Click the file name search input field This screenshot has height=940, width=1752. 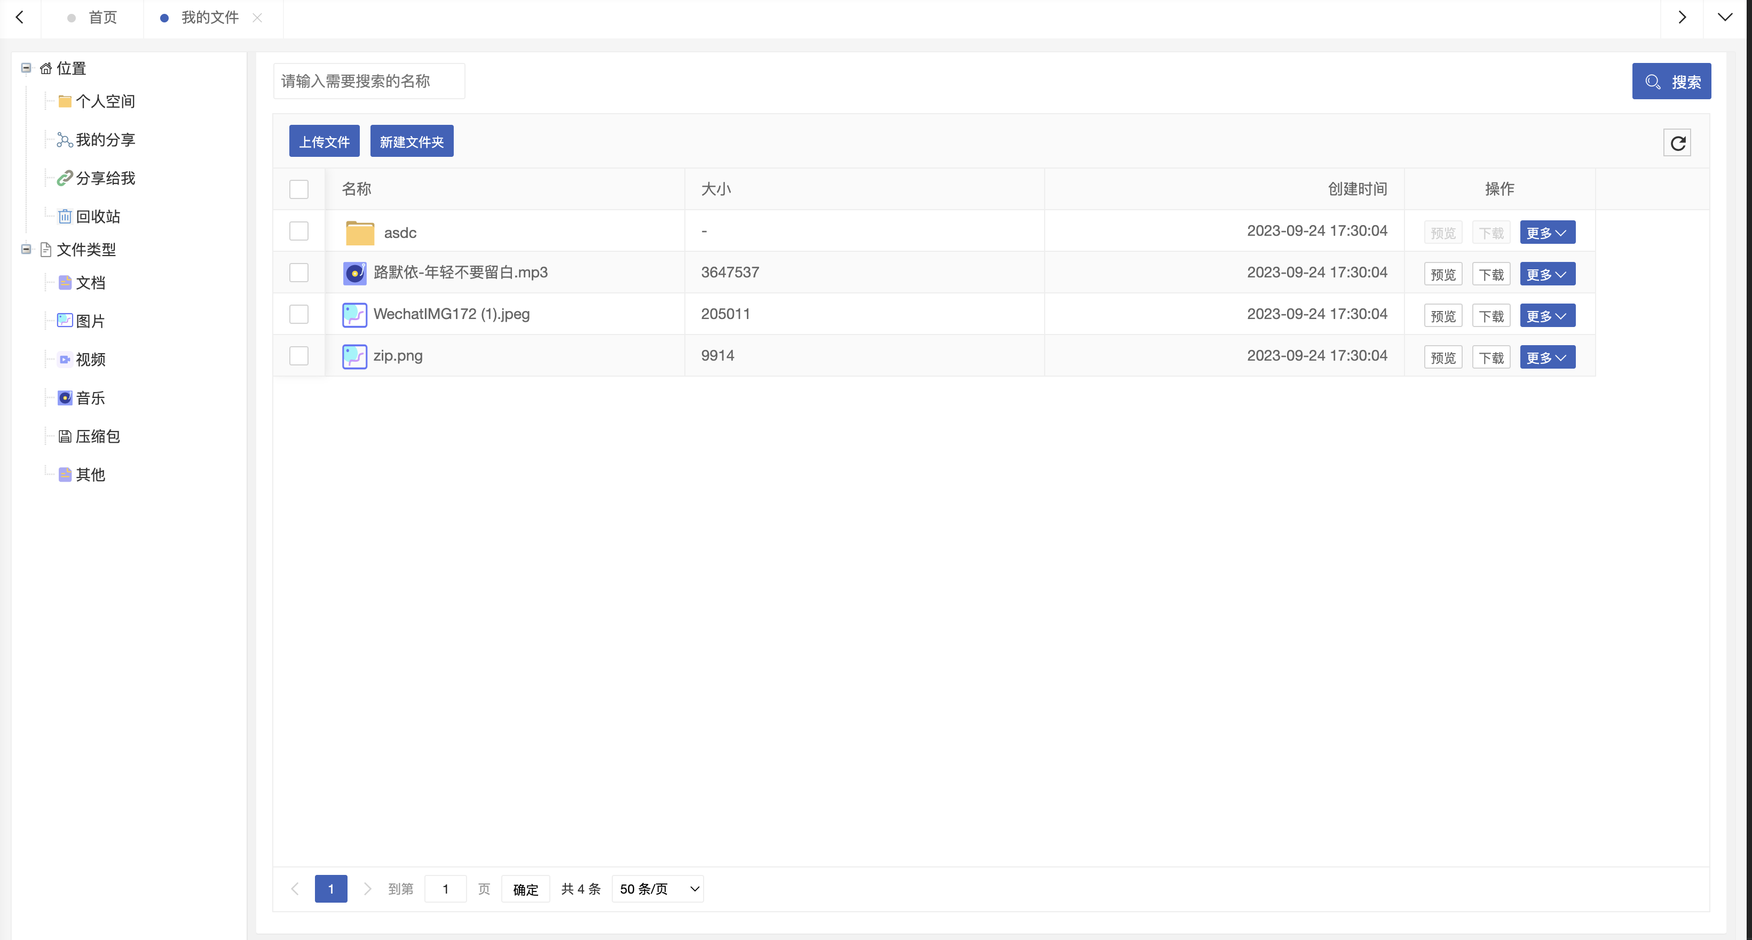[x=369, y=82]
